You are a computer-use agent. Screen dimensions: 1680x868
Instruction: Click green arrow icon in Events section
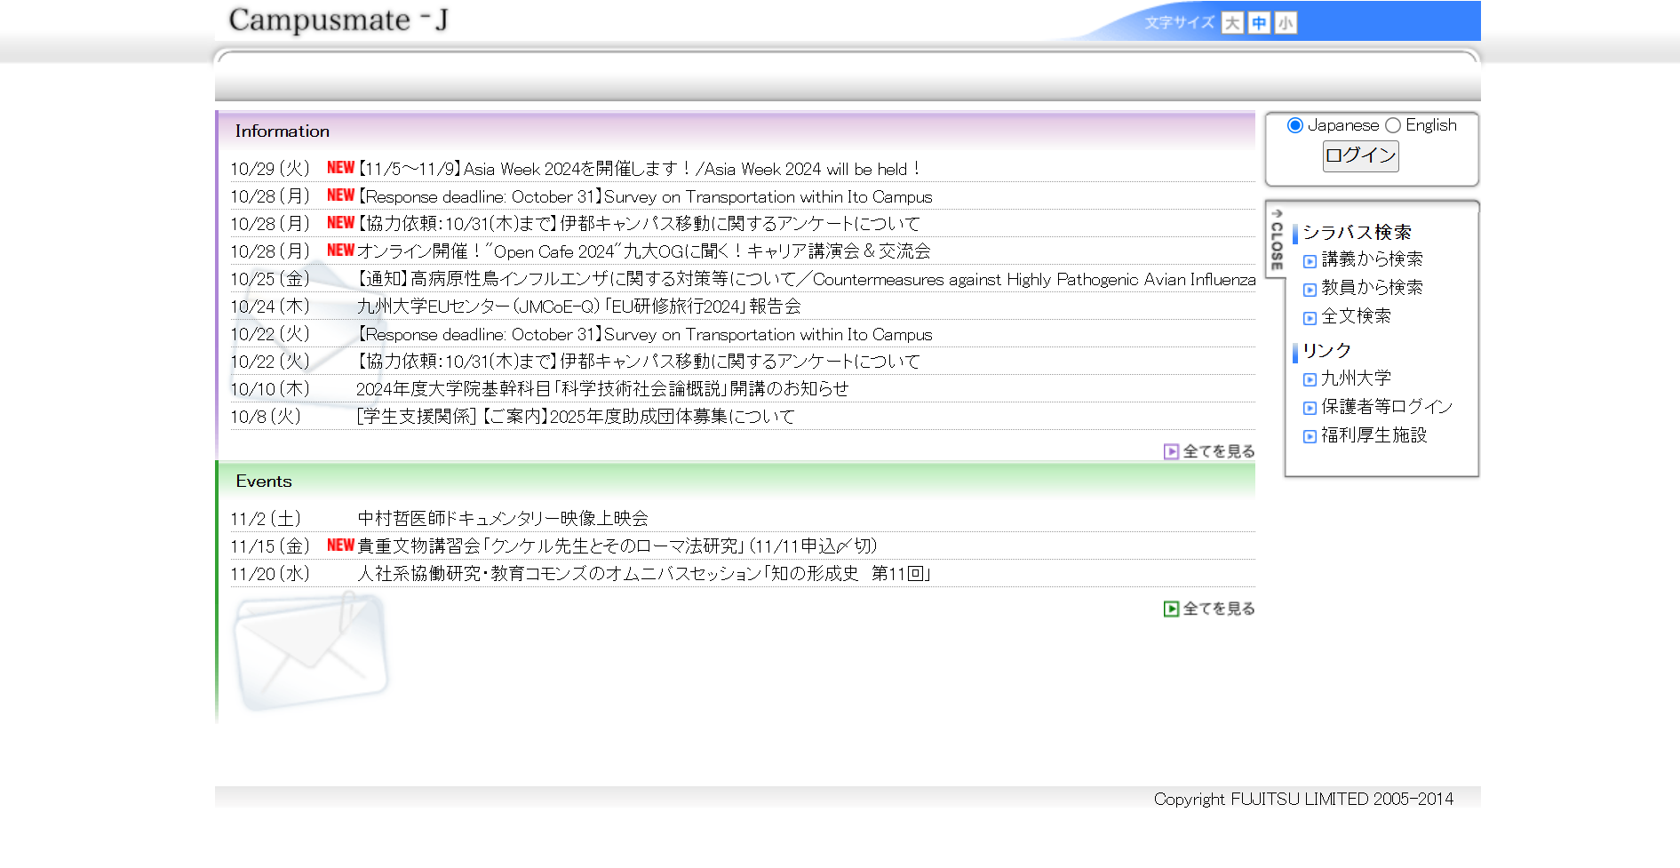[x=1171, y=609]
